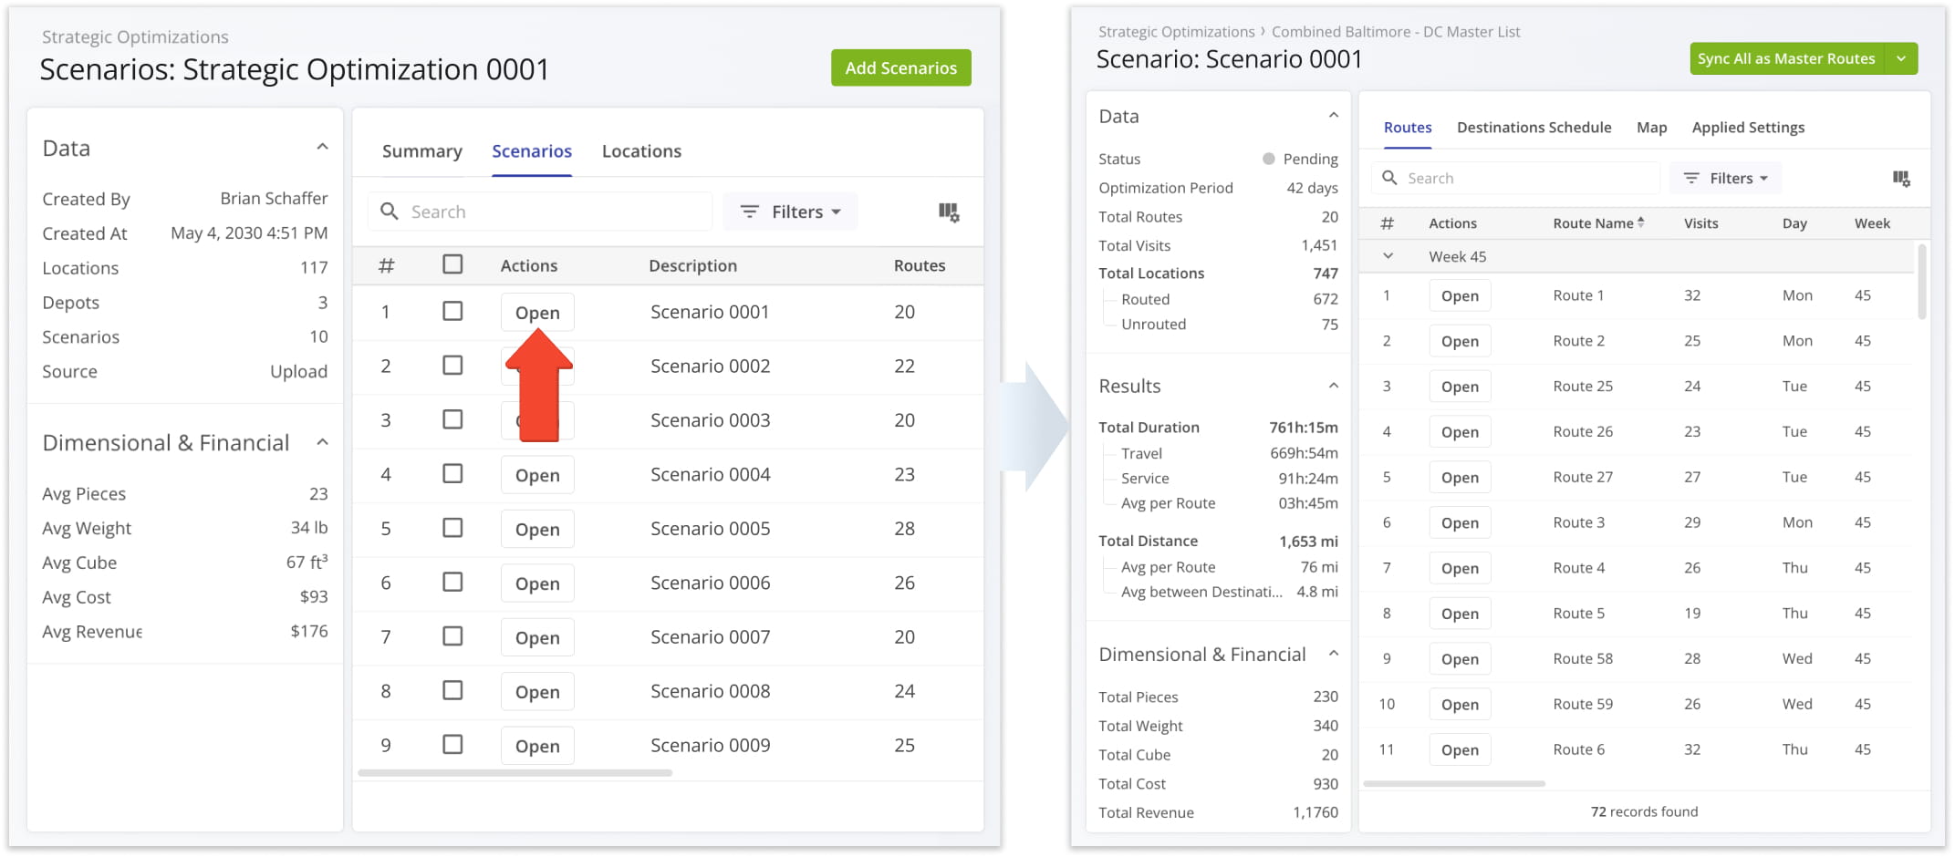Collapse the Results section in Scenario panel
The height and width of the screenshot is (857, 1955).
click(x=1333, y=386)
